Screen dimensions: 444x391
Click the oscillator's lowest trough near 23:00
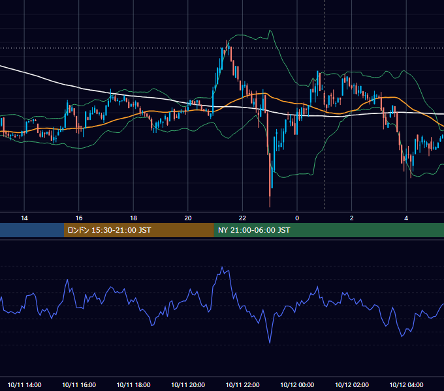pos(270,342)
